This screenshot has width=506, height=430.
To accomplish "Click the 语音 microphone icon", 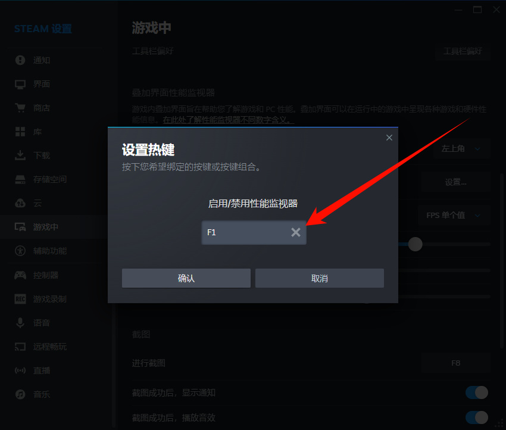I will point(20,323).
